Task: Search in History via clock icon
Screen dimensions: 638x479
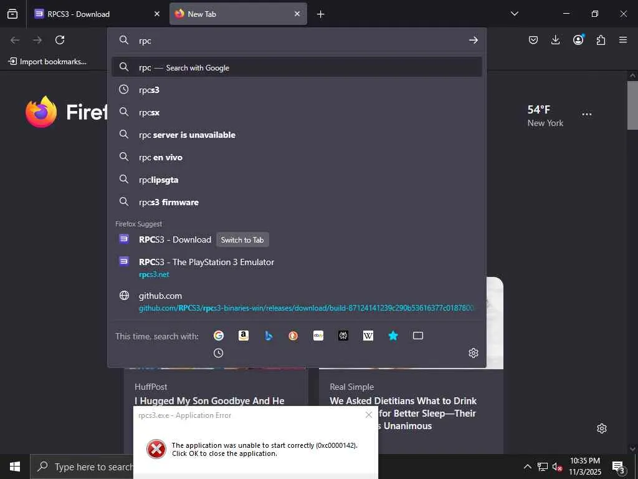Action: click(x=219, y=353)
